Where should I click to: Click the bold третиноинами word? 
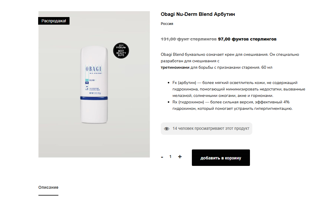pyautogui.click(x=175, y=68)
